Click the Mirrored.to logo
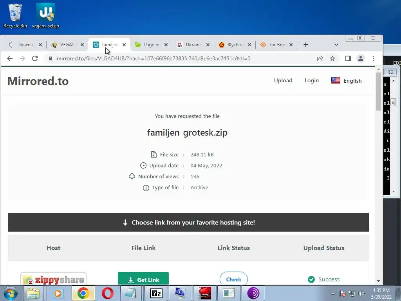The image size is (401, 301). 38,81
